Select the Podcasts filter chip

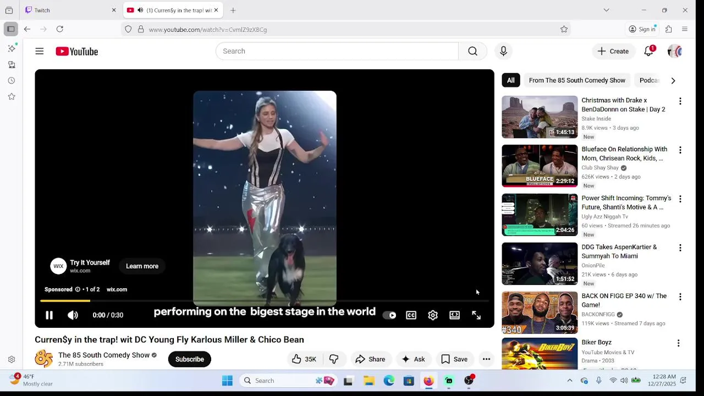click(x=649, y=80)
